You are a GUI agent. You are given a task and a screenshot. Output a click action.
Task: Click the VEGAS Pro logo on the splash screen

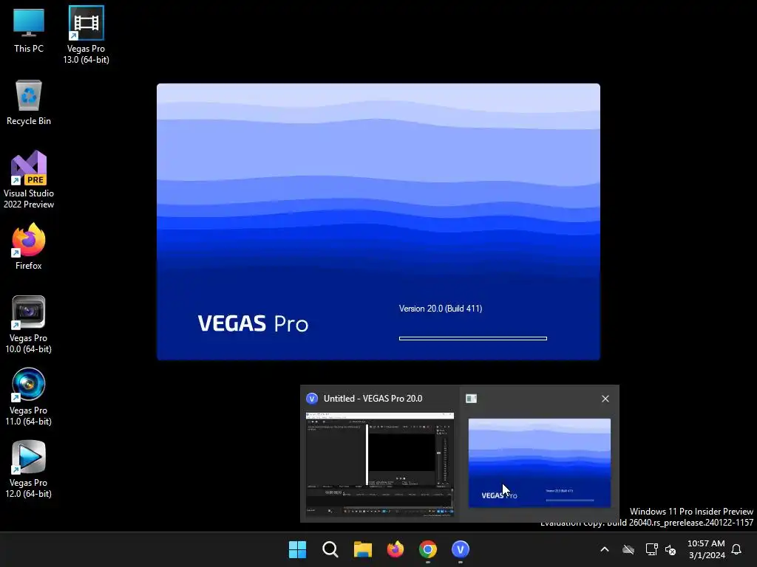pyautogui.click(x=253, y=323)
